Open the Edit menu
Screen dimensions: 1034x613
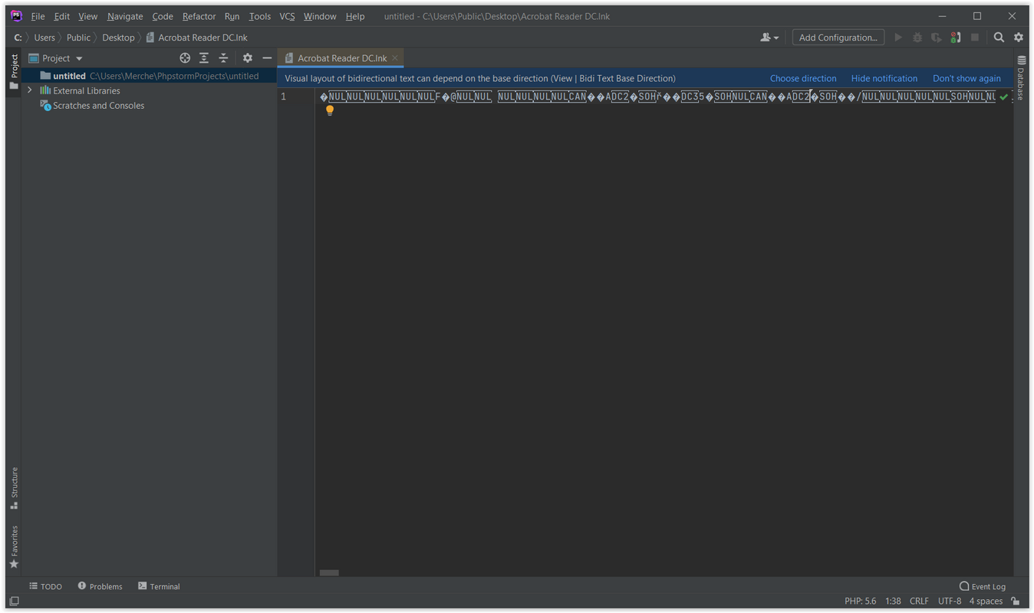point(61,16)
